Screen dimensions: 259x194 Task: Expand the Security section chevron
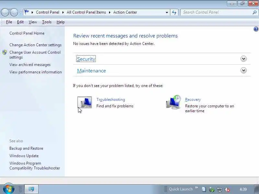click(243, 59)
